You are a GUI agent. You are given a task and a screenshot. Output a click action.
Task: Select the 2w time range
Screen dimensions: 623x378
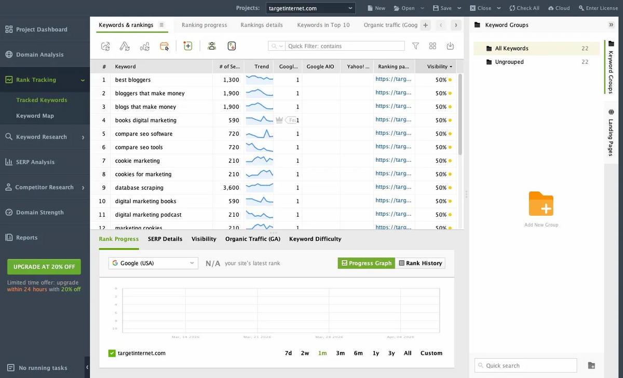(305, 353)
